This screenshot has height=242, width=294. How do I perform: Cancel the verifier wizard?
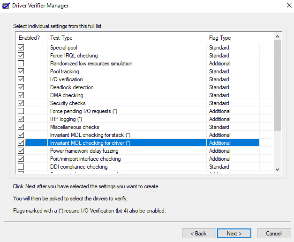pos(273,233)
